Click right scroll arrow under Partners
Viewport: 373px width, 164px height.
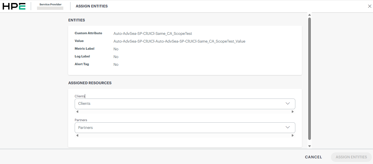[293, 135]
